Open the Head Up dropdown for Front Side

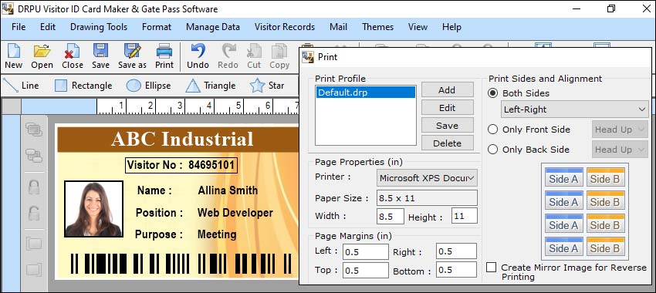point(620,130)
